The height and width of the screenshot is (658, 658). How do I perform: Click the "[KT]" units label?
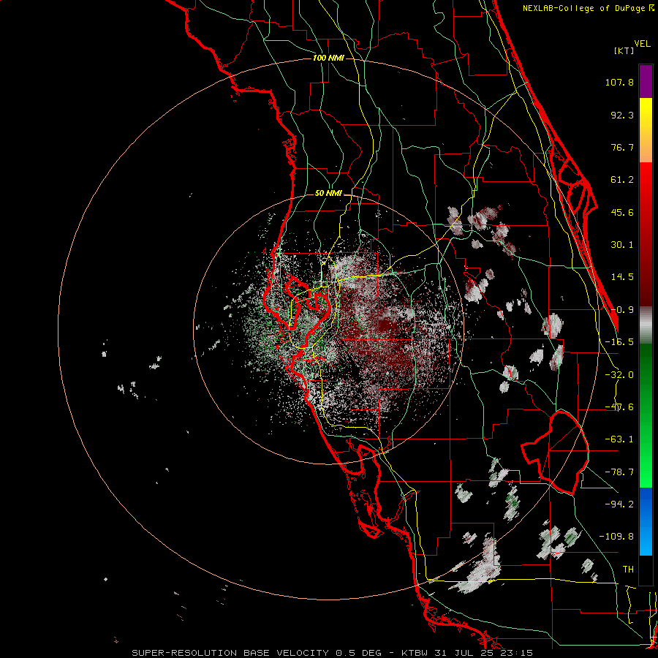[x=624, y=50]
